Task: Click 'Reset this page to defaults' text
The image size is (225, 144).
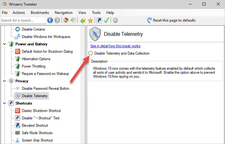Action: click(174, 20)
